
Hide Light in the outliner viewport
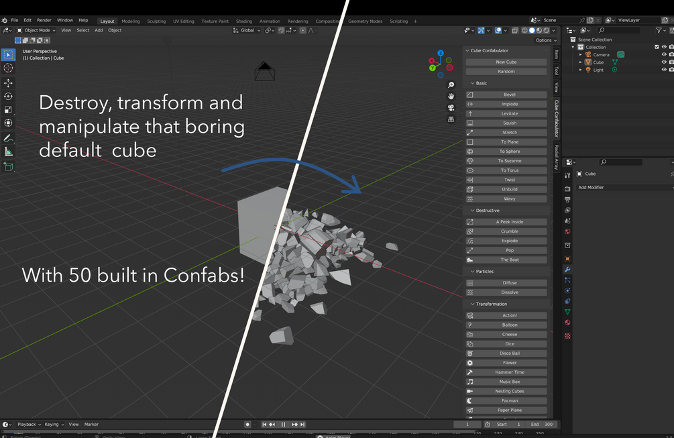pyautogui.click(x=664, y=70)
